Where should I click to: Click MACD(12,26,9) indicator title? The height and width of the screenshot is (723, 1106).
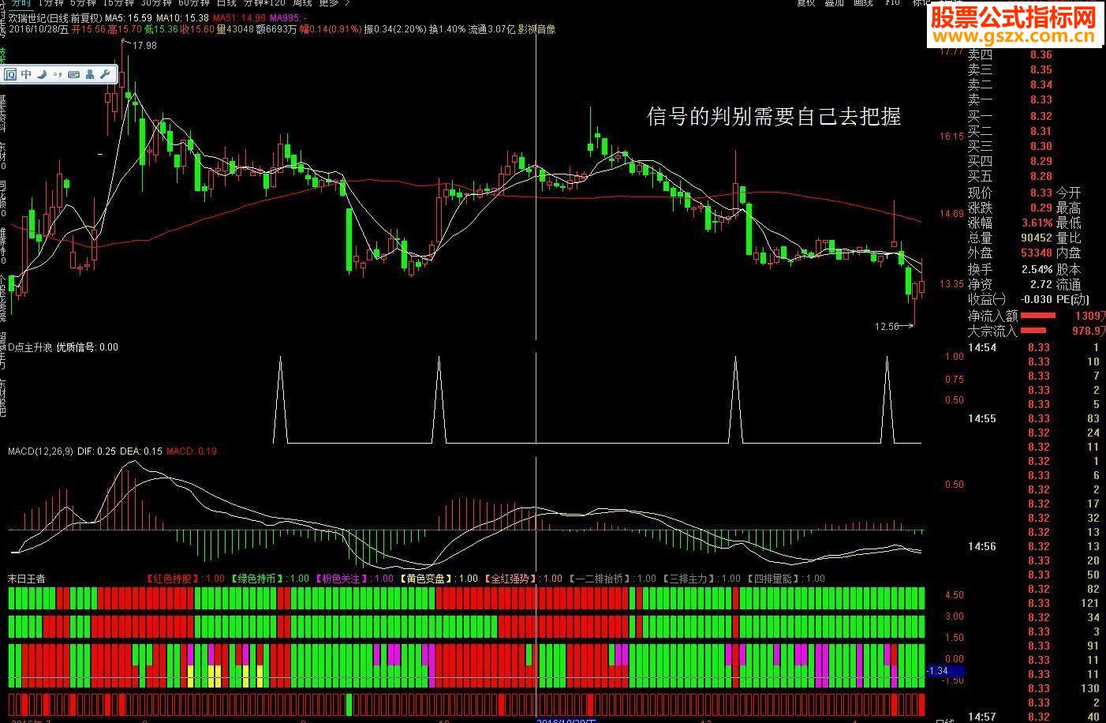click(x=40, y=451)
